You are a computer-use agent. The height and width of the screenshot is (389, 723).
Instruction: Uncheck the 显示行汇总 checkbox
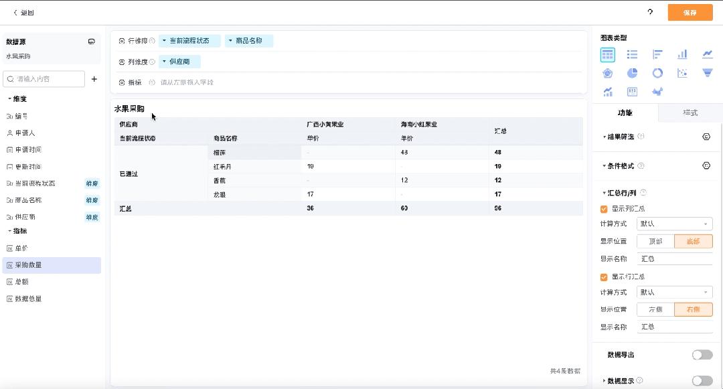click(x=605, y=277)
